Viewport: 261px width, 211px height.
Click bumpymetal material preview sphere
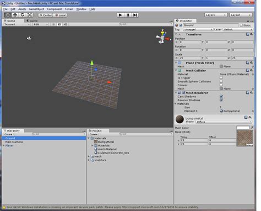click(180, 119)
